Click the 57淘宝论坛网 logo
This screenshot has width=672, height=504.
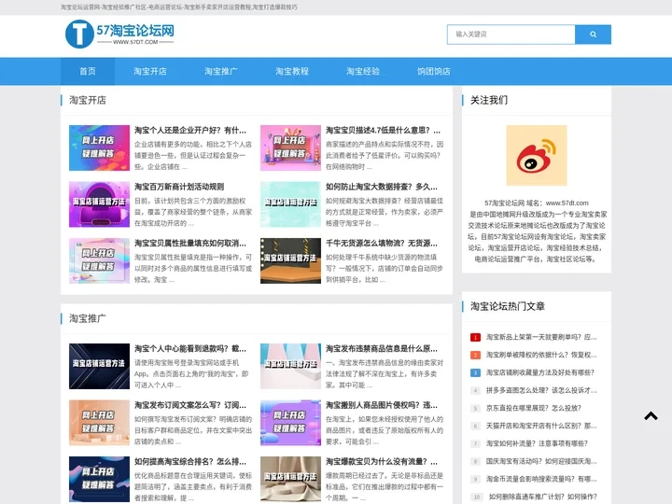pos(119,34)
